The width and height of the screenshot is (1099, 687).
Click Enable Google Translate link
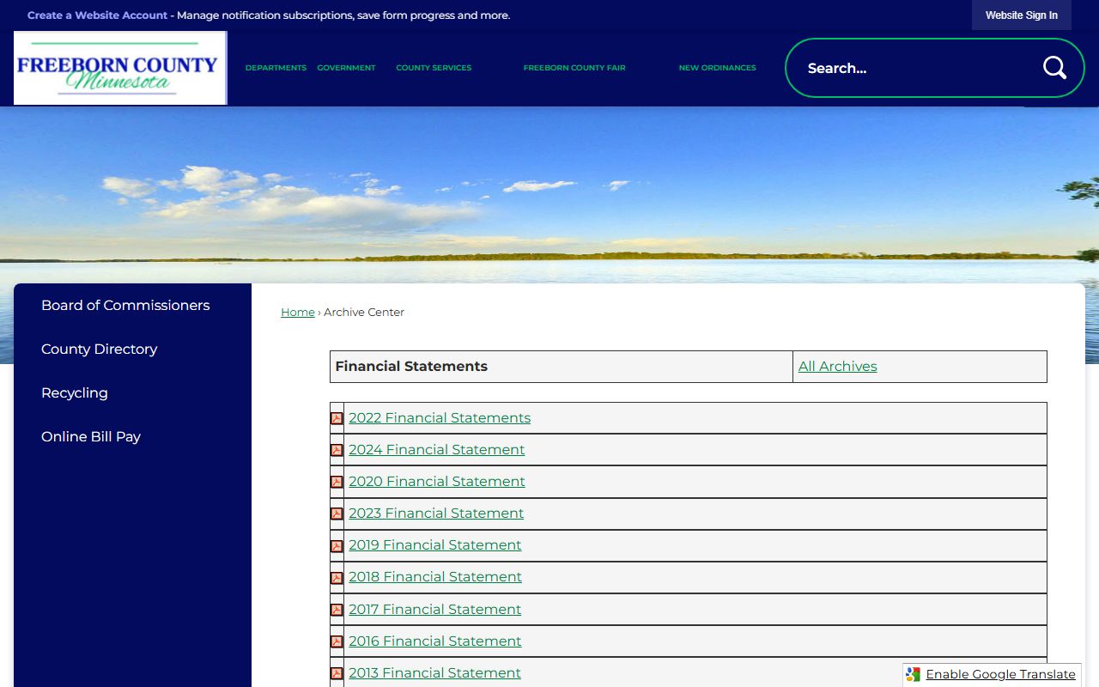1000,674
